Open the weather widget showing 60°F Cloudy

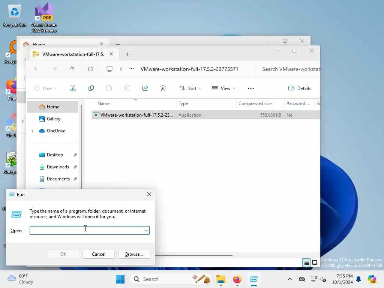point(20,279)
